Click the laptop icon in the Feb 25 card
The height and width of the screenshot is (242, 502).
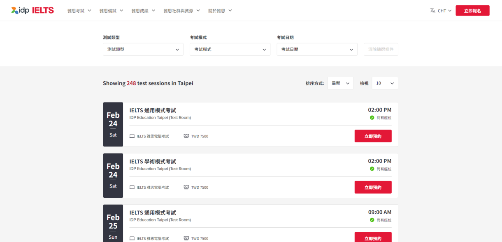[x=132, y=238]
